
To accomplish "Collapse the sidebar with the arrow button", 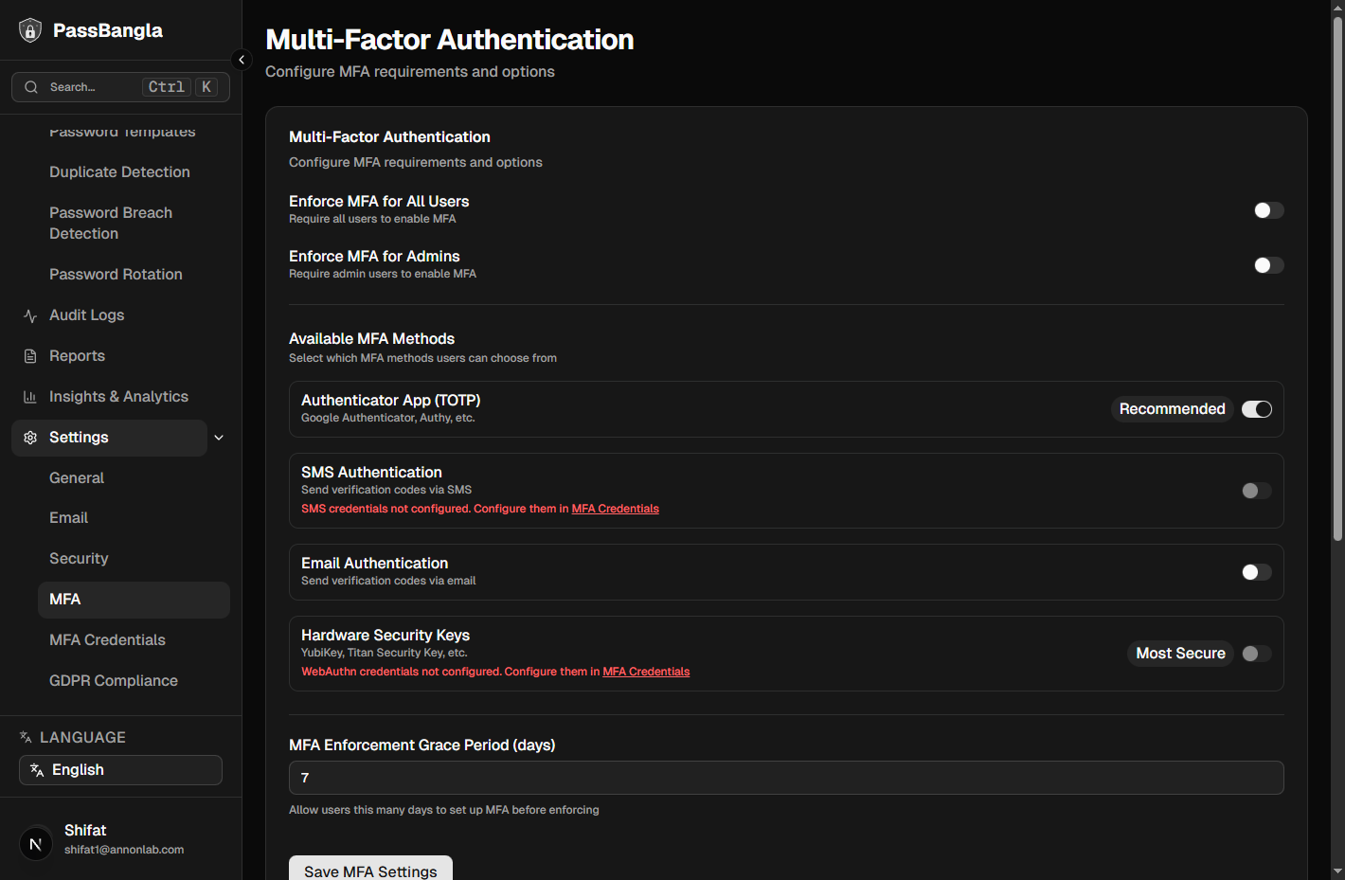I will point(242,59).
